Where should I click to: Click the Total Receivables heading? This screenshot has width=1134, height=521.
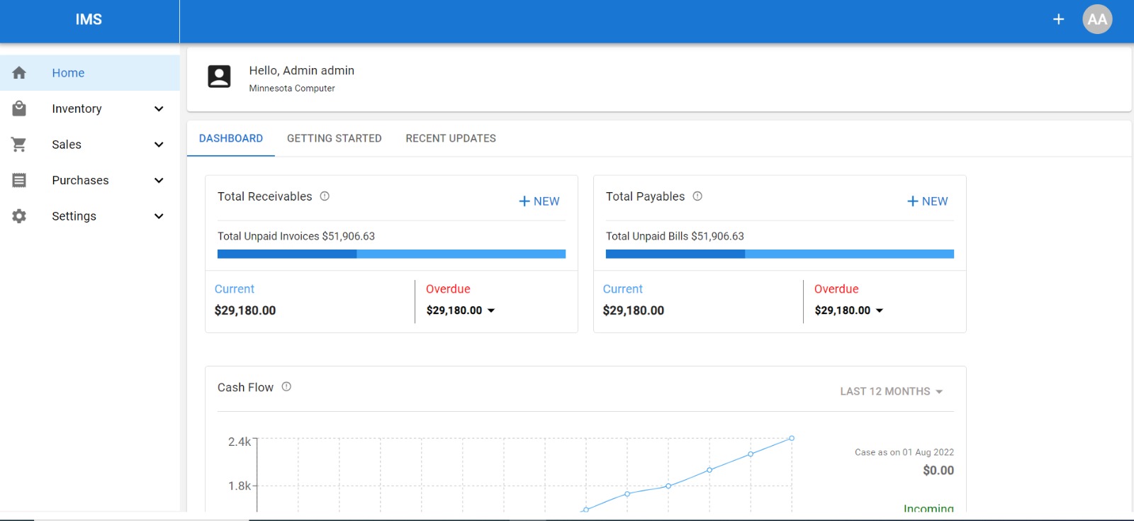264,196
